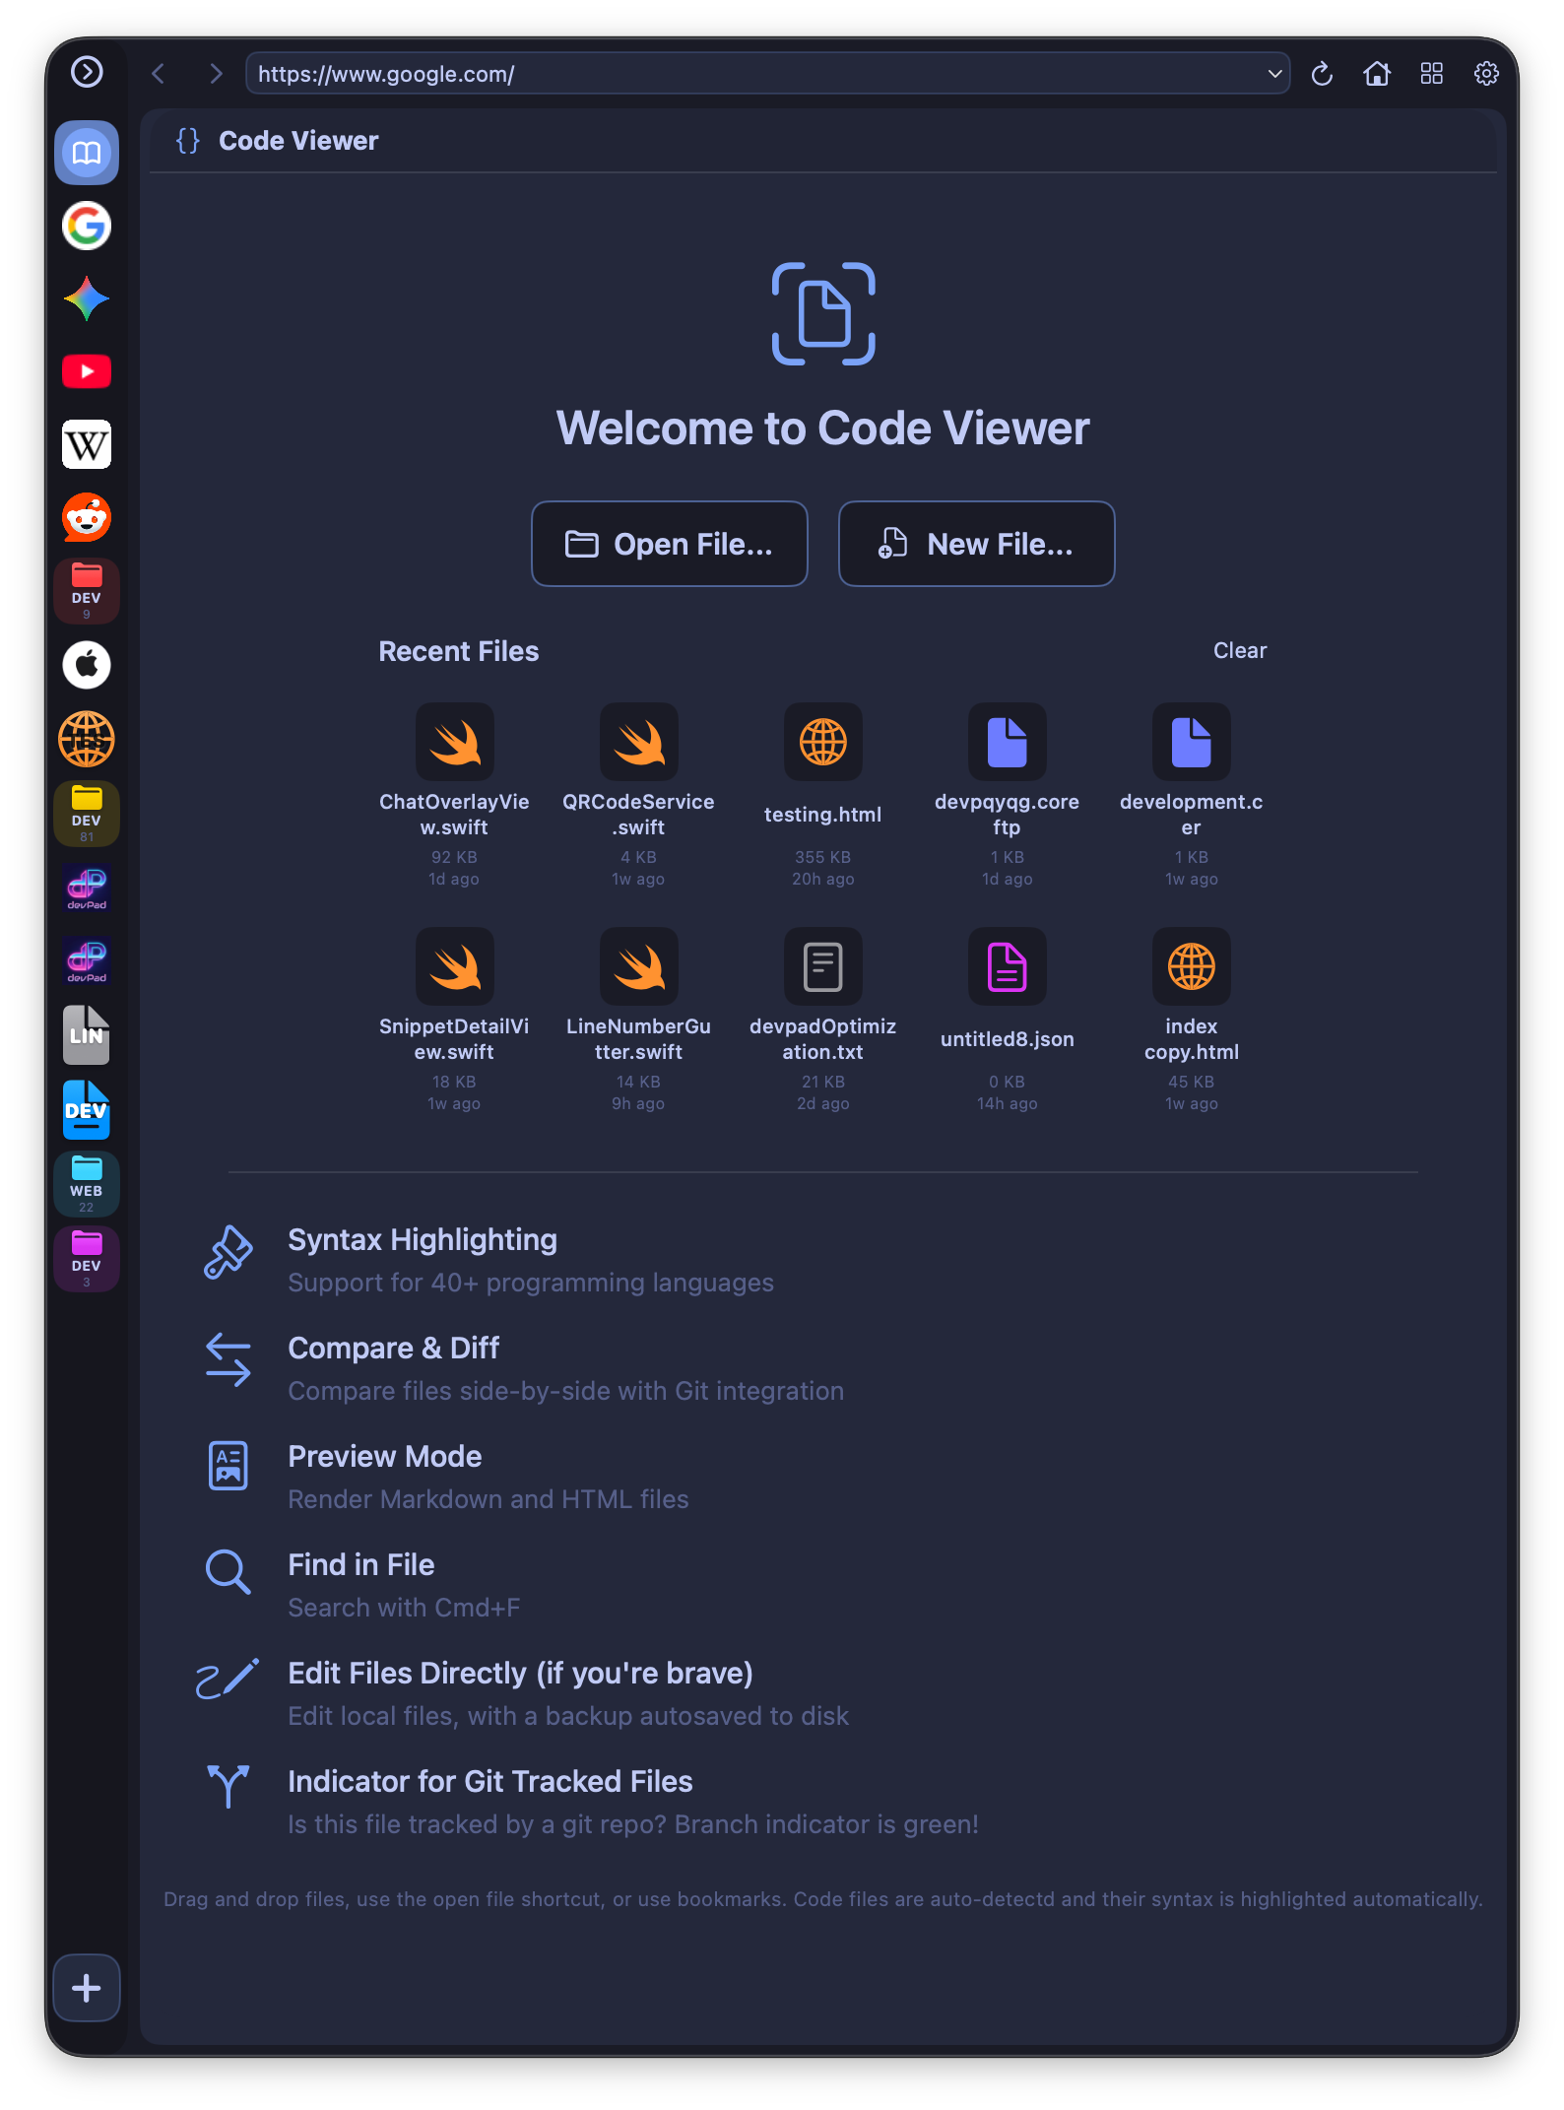Click the Find in File heading
This screenshot has width=1564, height=2110.
pos(360,1564)
